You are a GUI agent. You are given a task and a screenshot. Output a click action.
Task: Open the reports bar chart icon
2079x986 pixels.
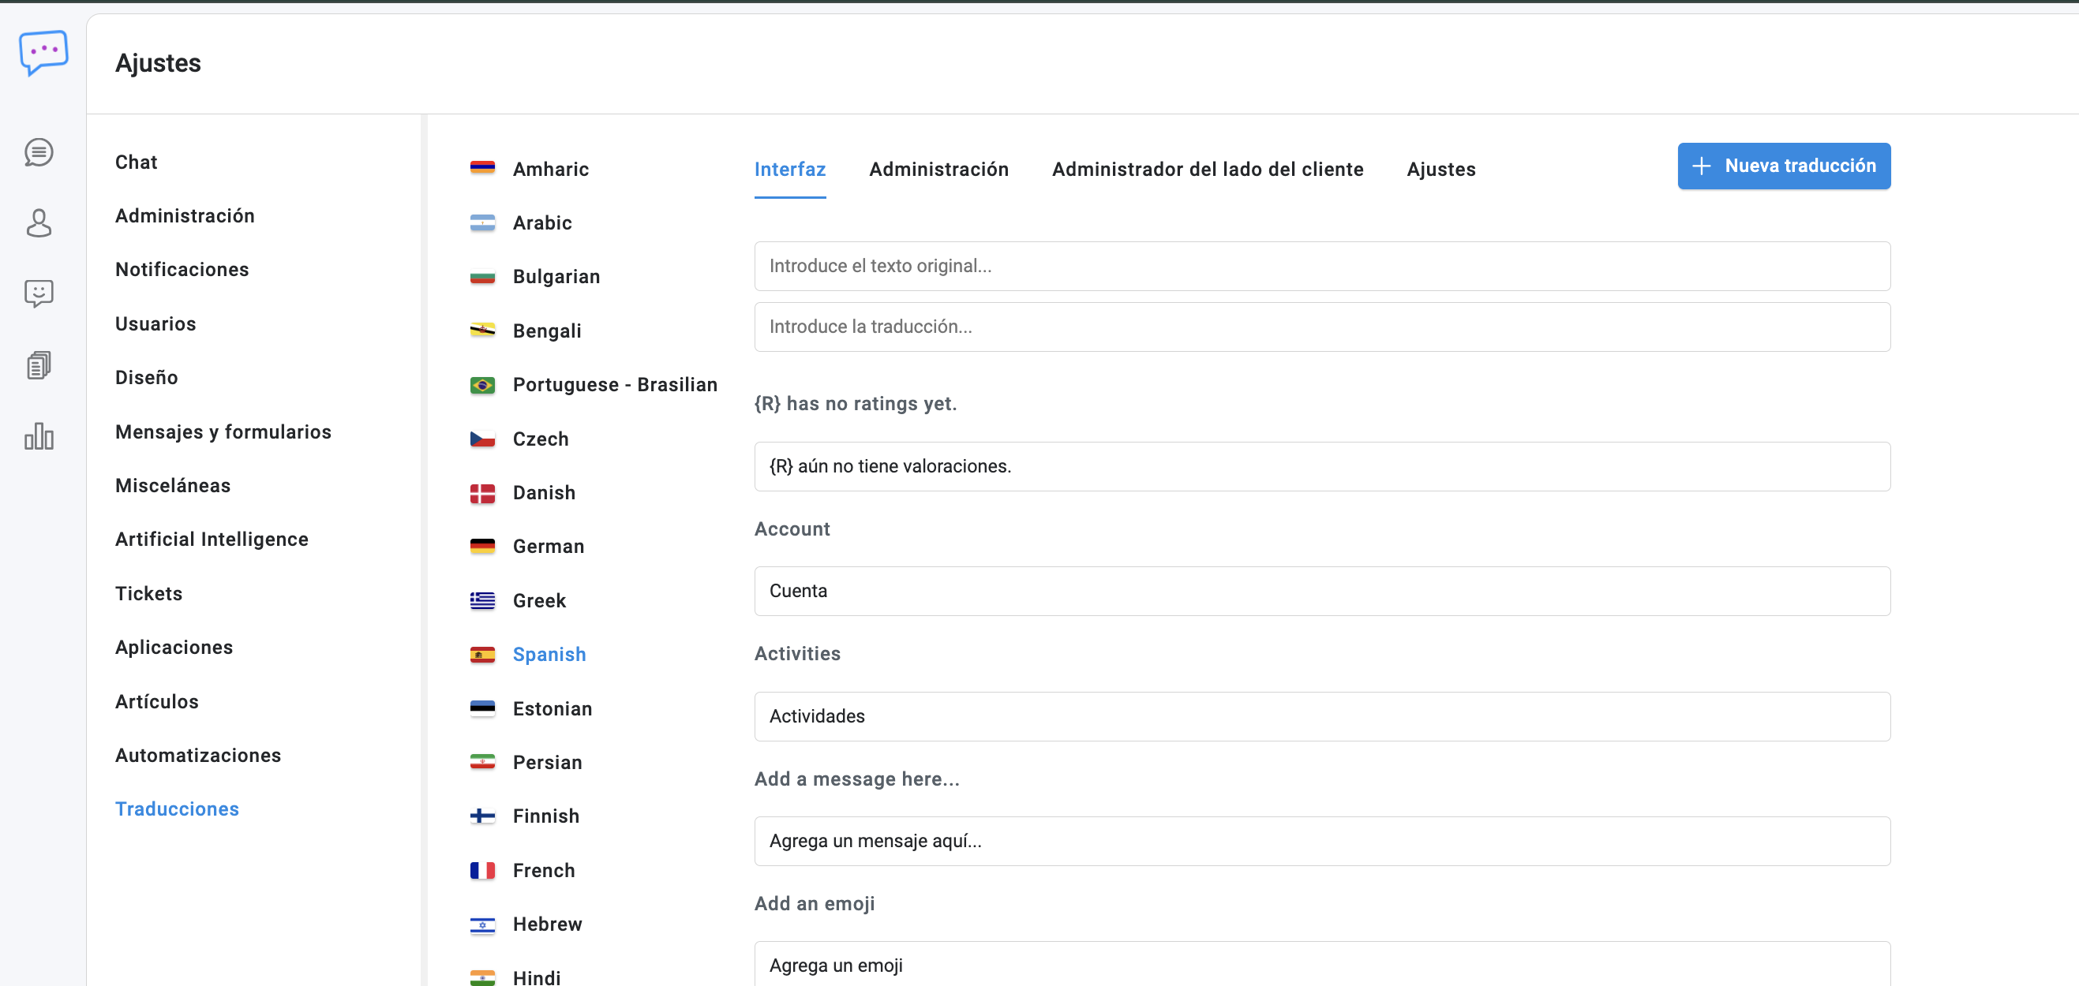coord(39,436)
